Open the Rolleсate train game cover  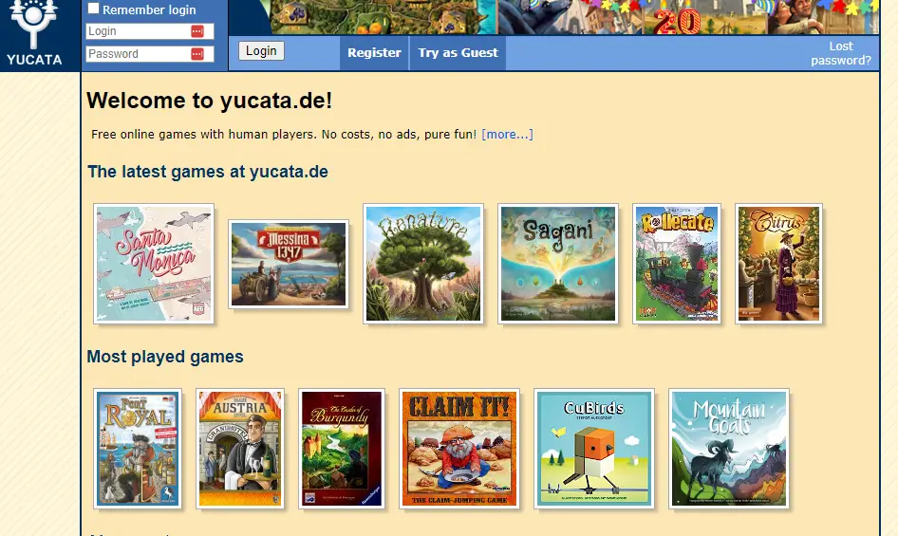tap(677, 264)
